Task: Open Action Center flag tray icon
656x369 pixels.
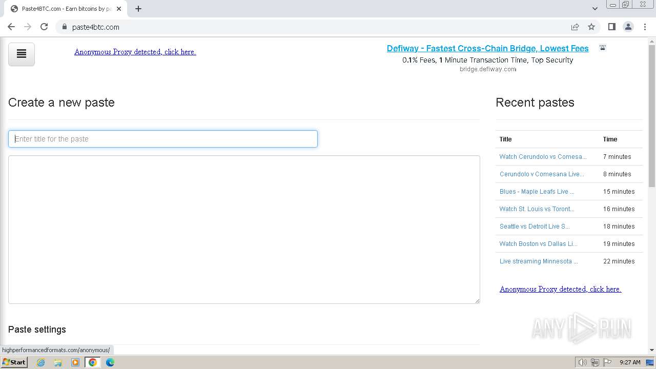Action: pos(607,362)
